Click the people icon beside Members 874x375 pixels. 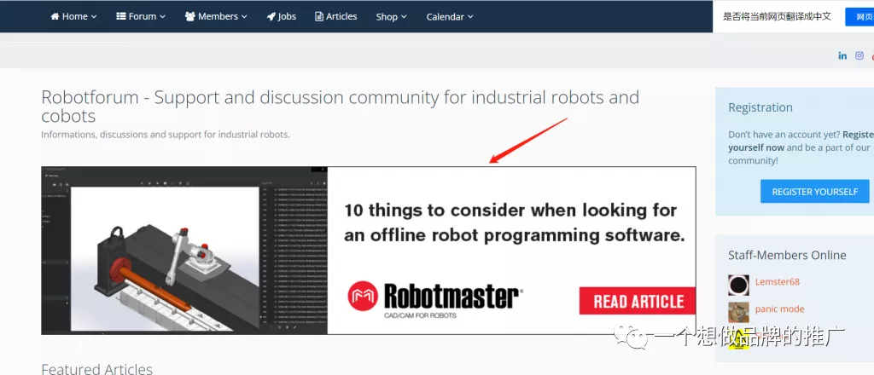pos(190,16)
